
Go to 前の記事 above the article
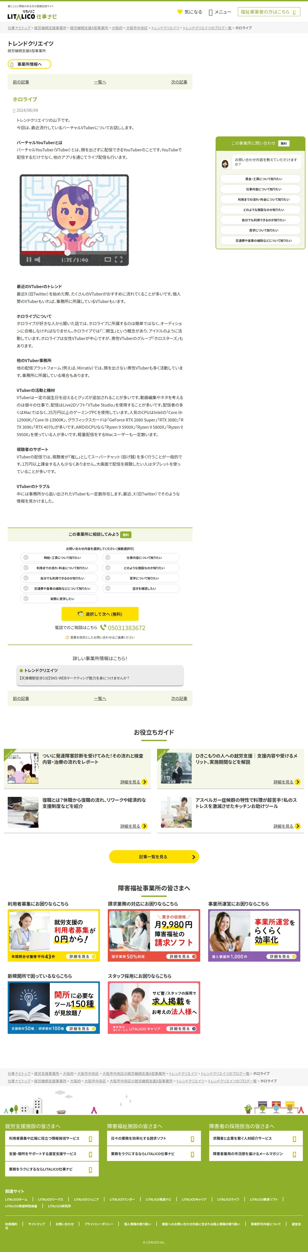21,82
